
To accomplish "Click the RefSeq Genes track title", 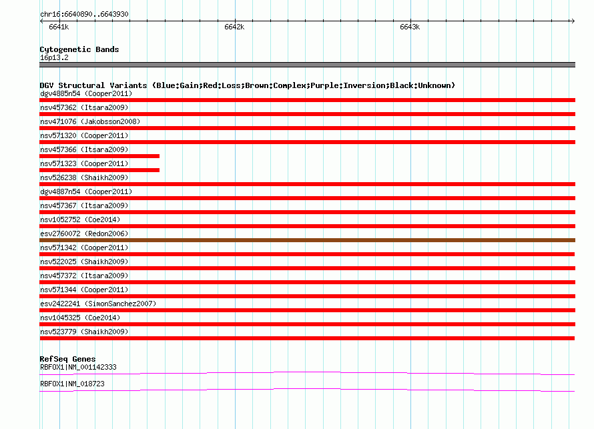I will [x=67, y=359].
